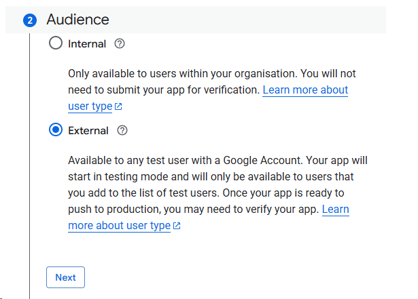Click the External option label
This screenshot has width=418, height=299.
[88, 131]
